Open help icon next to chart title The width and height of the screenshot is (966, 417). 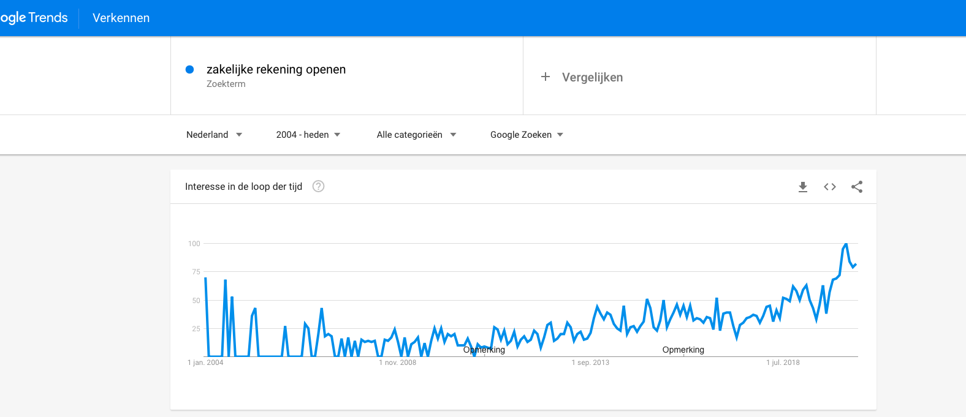[318, 186]
